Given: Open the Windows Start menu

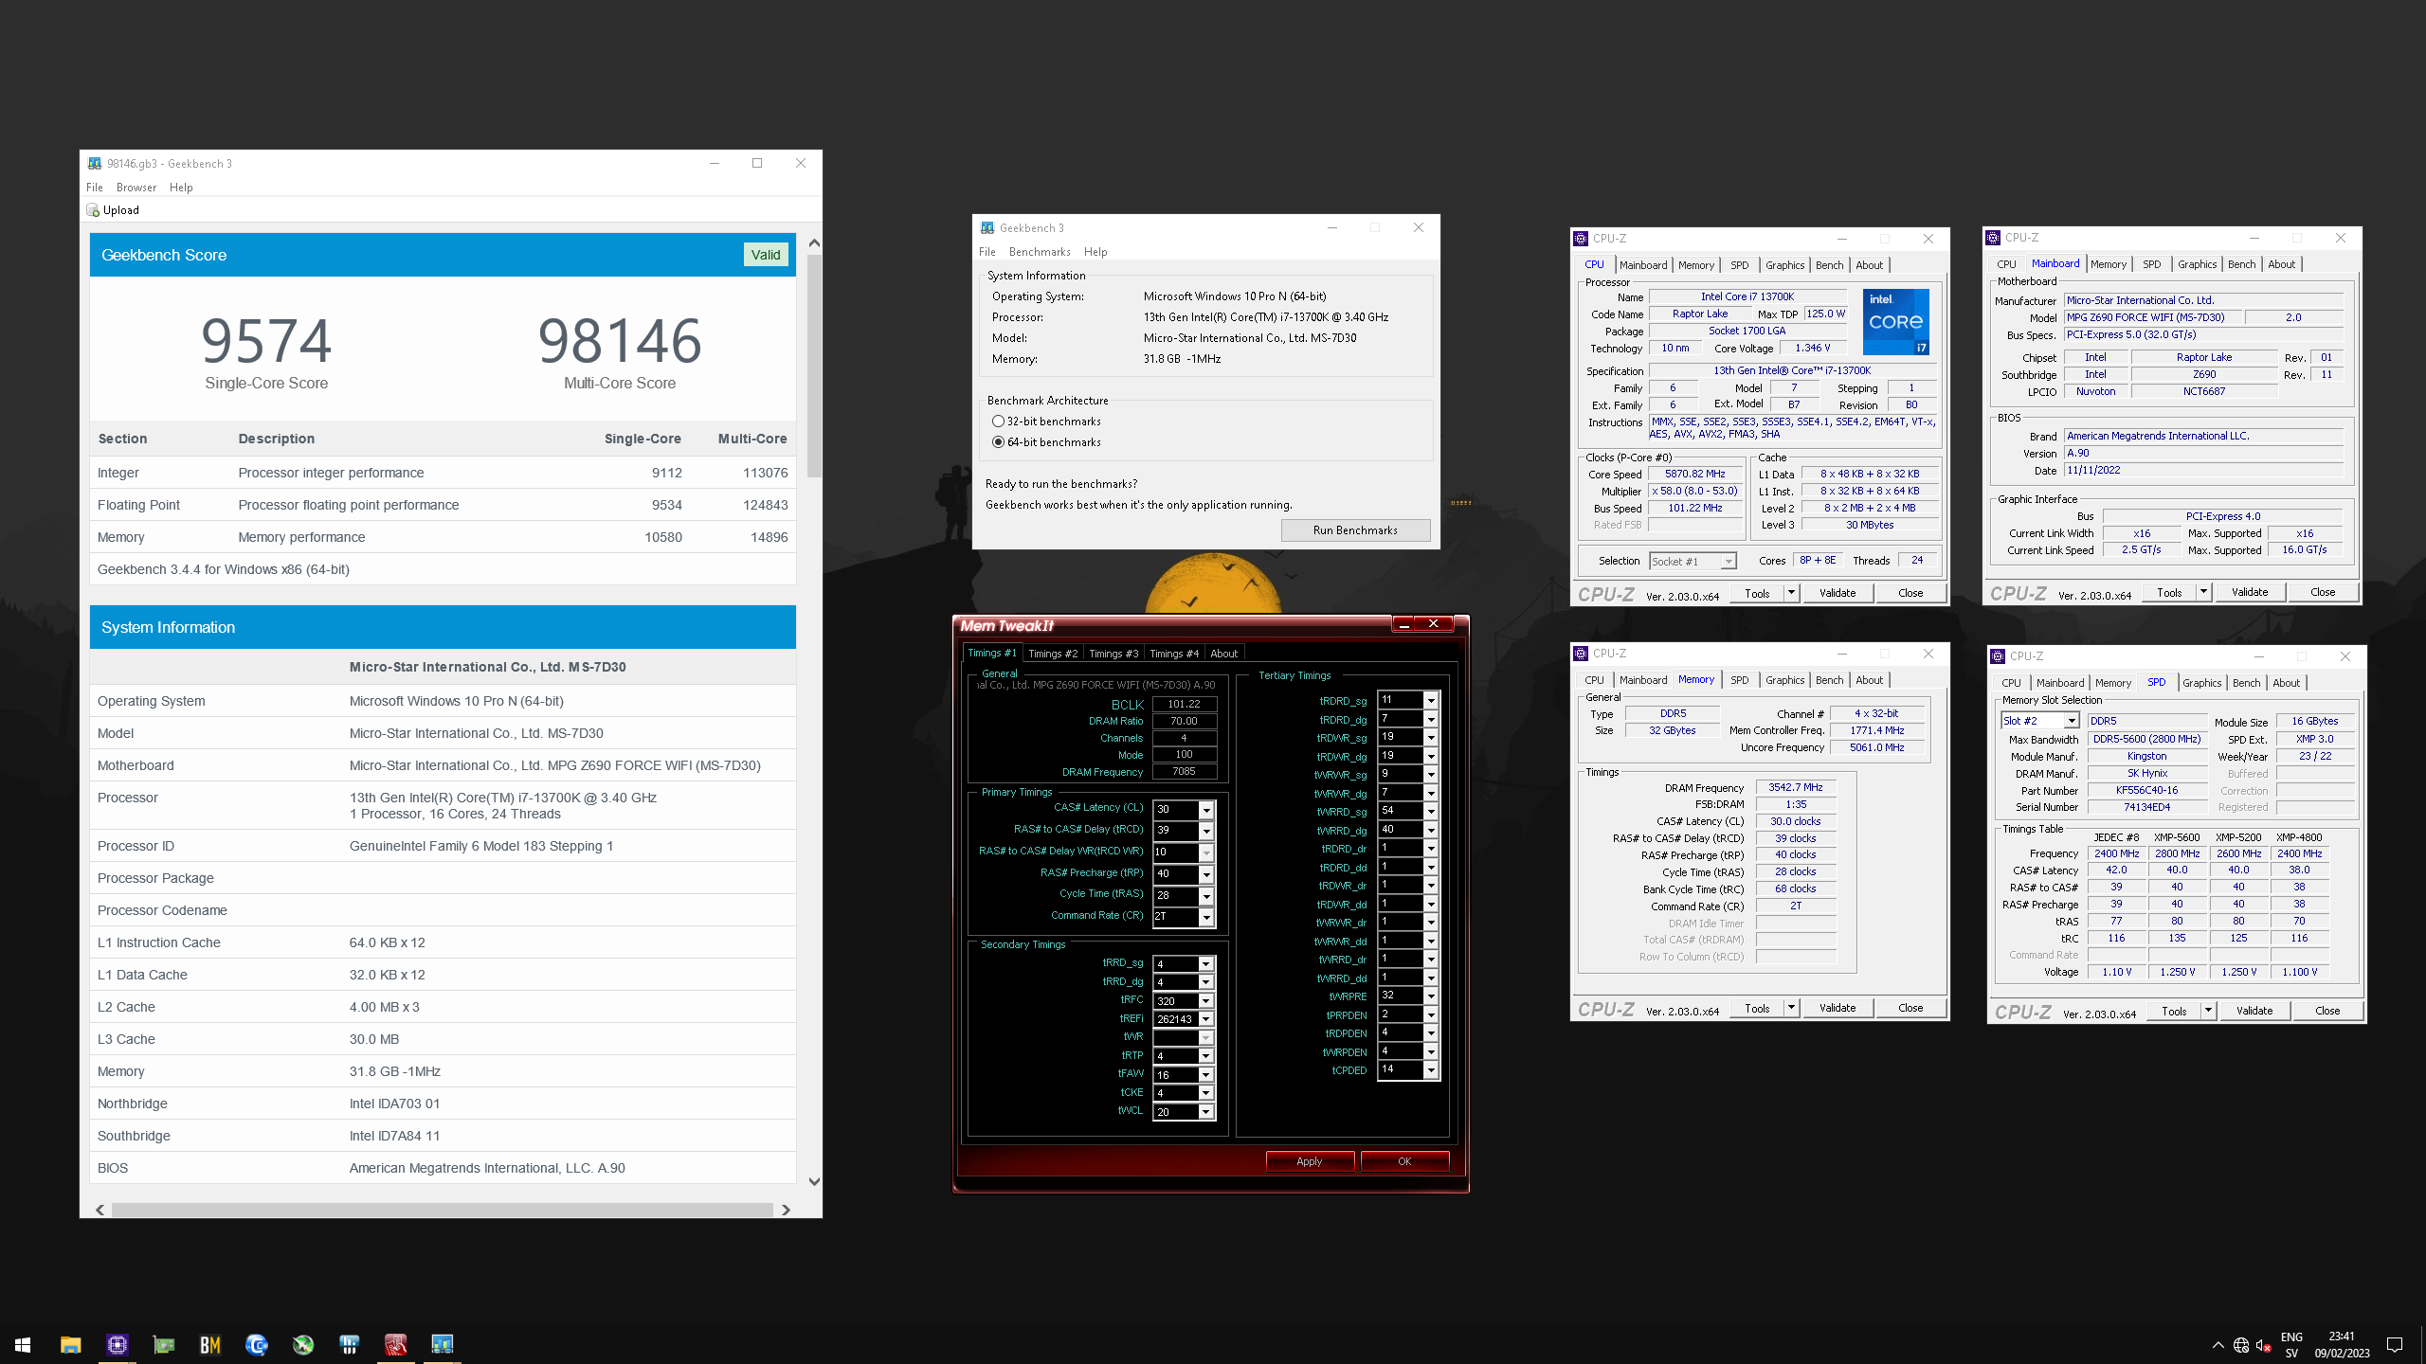Looking at the screenshot, I should [x=23, y=1344].
